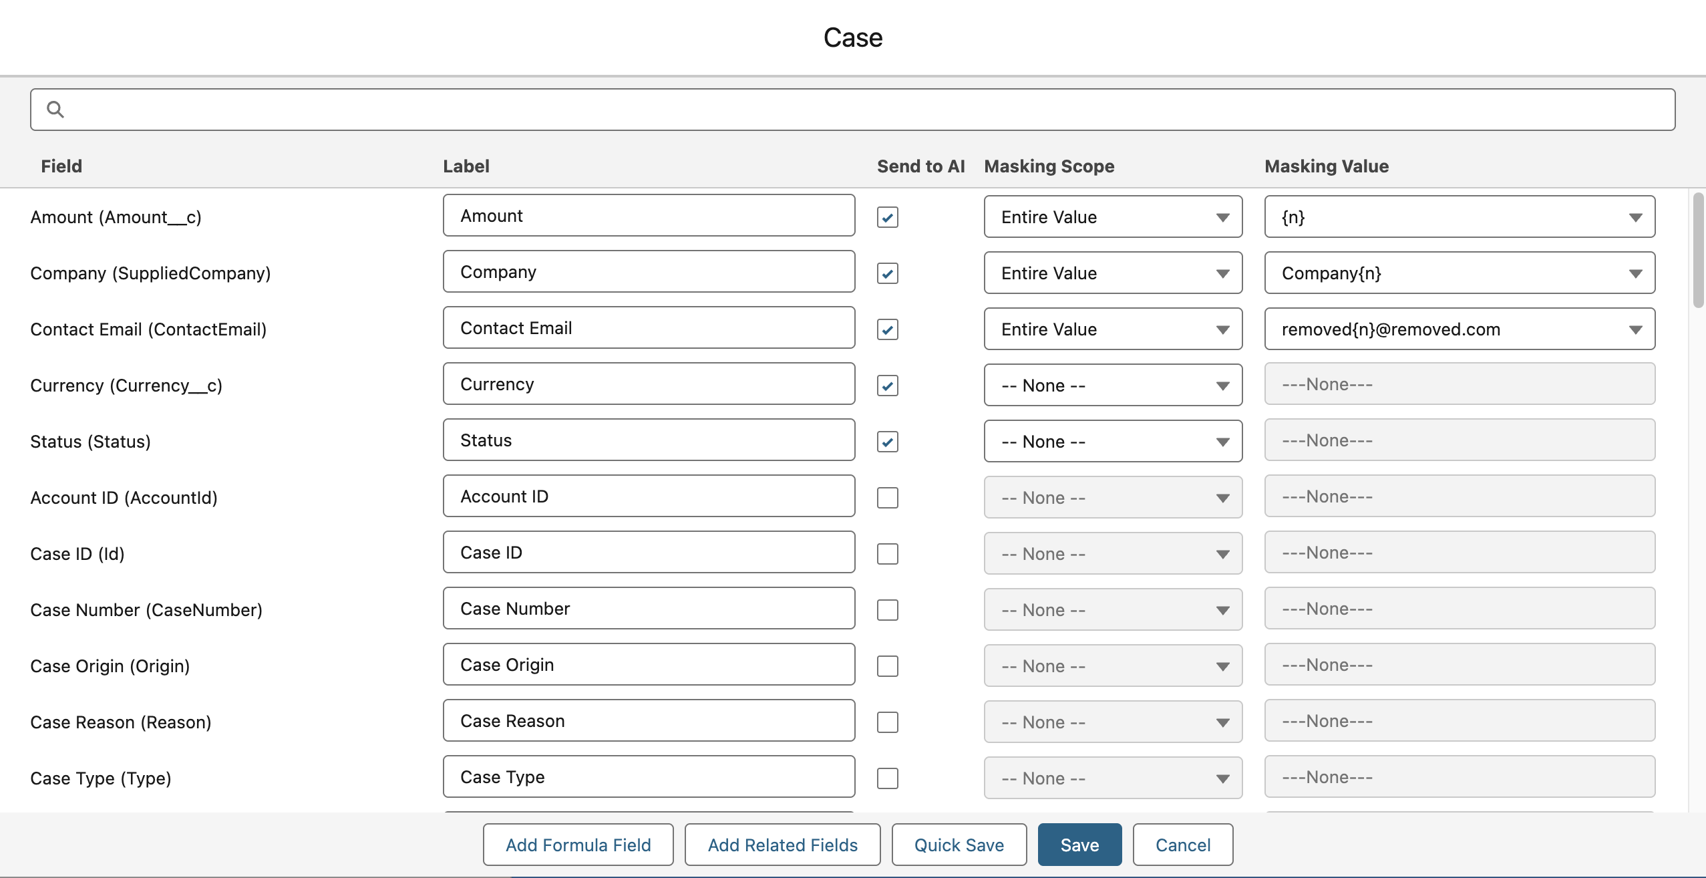Click the Company label text box

[648, 272]
